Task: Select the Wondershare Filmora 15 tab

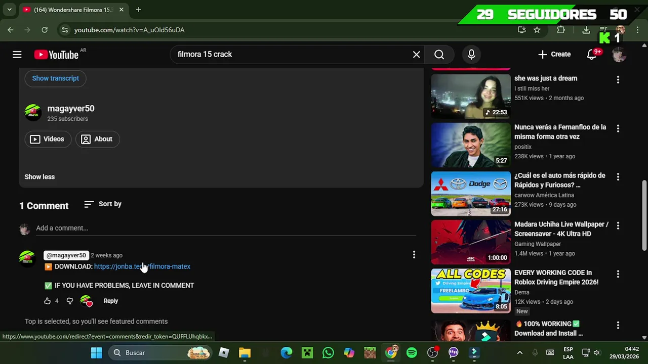Action: [73, 10]
